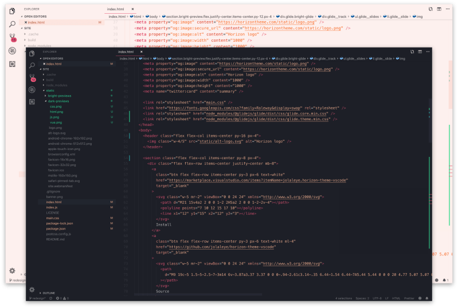Image resolution: width=458 pixels, height=308 pixels.
Task: Open Manage gear in light window
Action: tap(12, 271)
